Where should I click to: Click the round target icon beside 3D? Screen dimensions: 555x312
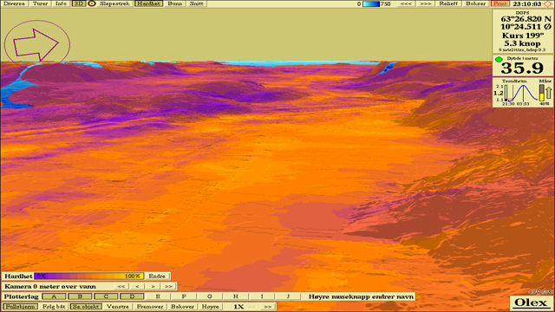coord(92,3)
